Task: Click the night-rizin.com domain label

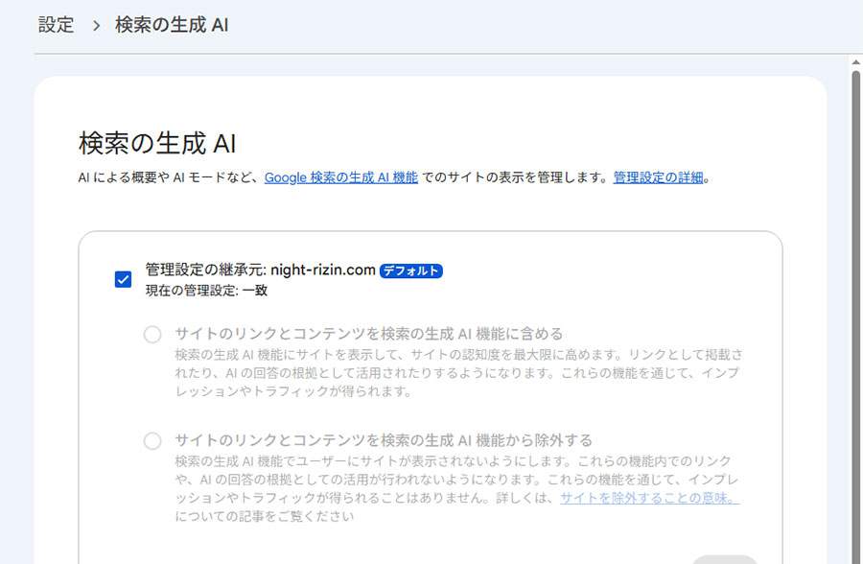Action: (x=323, y=270)
